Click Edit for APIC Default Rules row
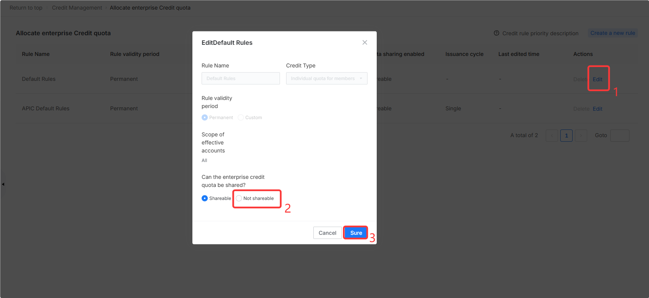Screen dimensions: 649x298 pos(598,109)
